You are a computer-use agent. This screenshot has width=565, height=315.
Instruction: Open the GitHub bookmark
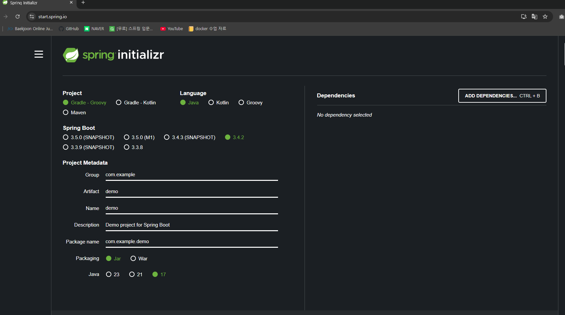[x=69, y=29]
